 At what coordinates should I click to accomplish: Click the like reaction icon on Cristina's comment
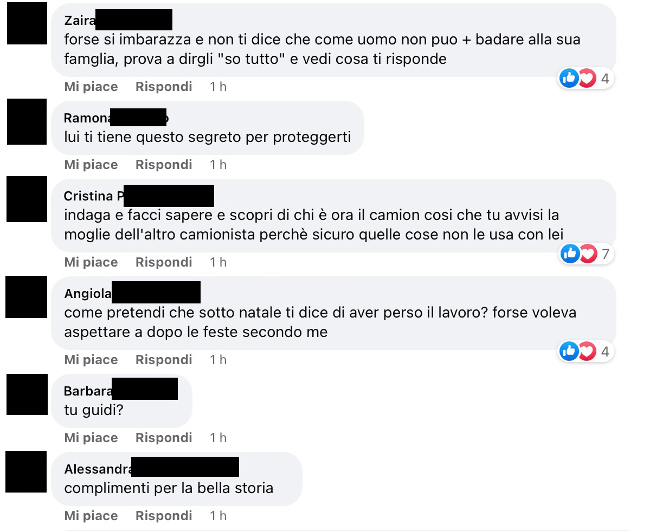[569, 253]
